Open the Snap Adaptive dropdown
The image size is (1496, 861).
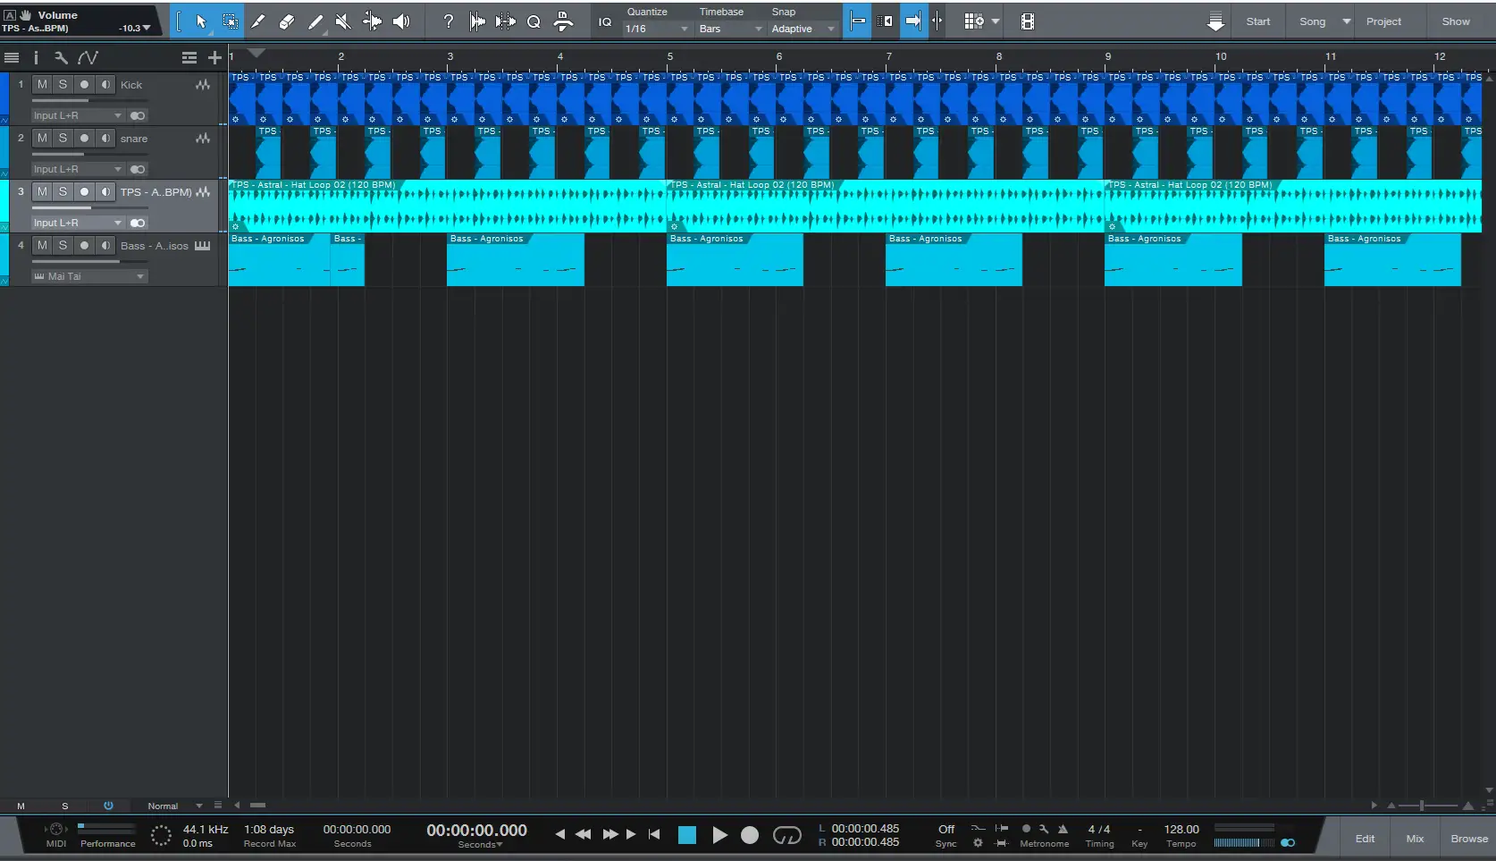coord(803,29)
